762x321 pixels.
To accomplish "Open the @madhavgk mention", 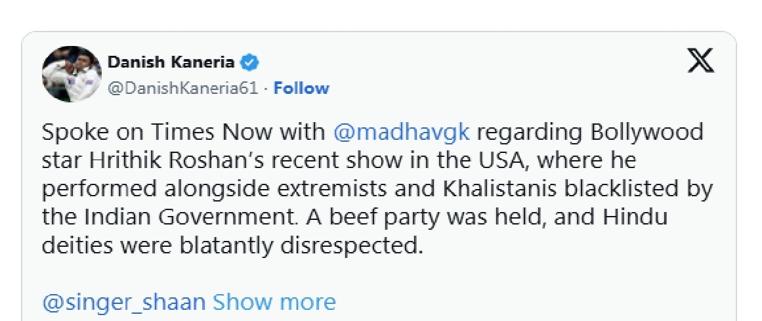I will point(402,133).
